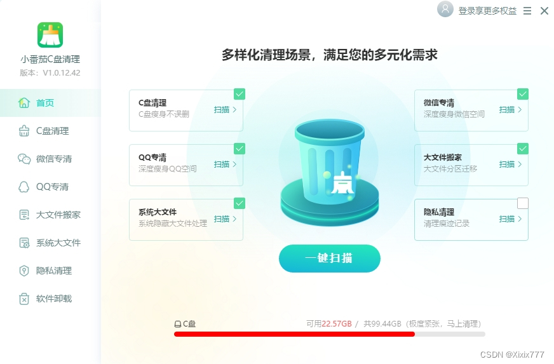Start scanning with the 一键扫描 button
Screen dimensions: 554x364
[x=330, y=259]
